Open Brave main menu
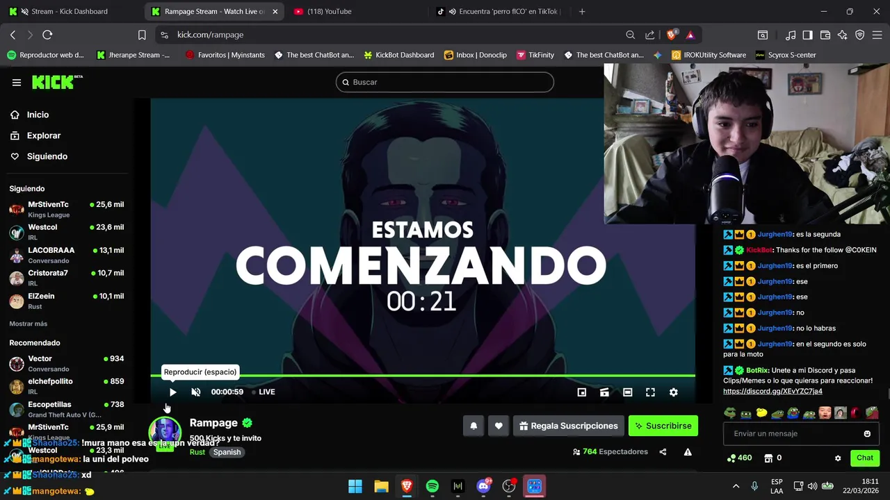Image resolution: width=890 pixels, height=500 pixels. coord(877,35)
